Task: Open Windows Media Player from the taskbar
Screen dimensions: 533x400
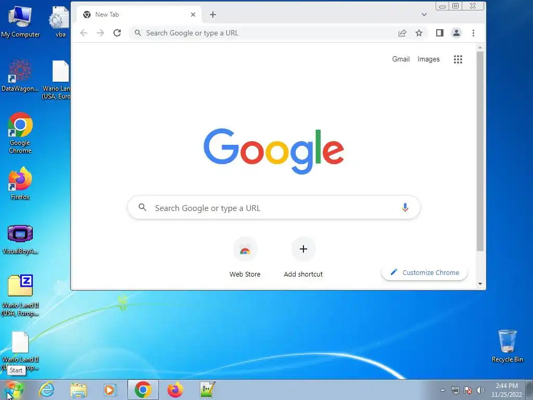Action: pos(110,390)
